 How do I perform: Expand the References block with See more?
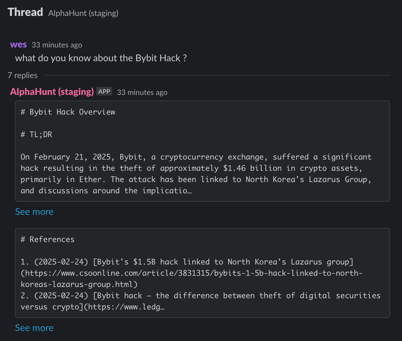coord(34,328)
